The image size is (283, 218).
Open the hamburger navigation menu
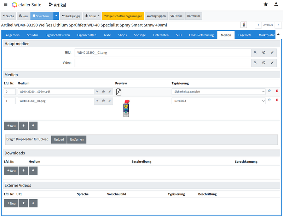tap(5, 5)
